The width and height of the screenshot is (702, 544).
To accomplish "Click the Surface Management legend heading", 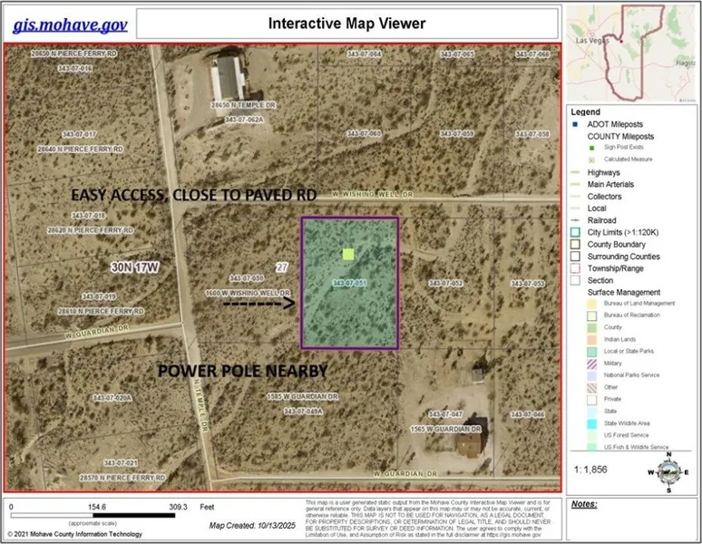I will pos(625,292).
